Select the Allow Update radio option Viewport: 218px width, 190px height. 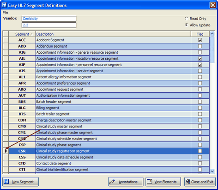[187, 25]
